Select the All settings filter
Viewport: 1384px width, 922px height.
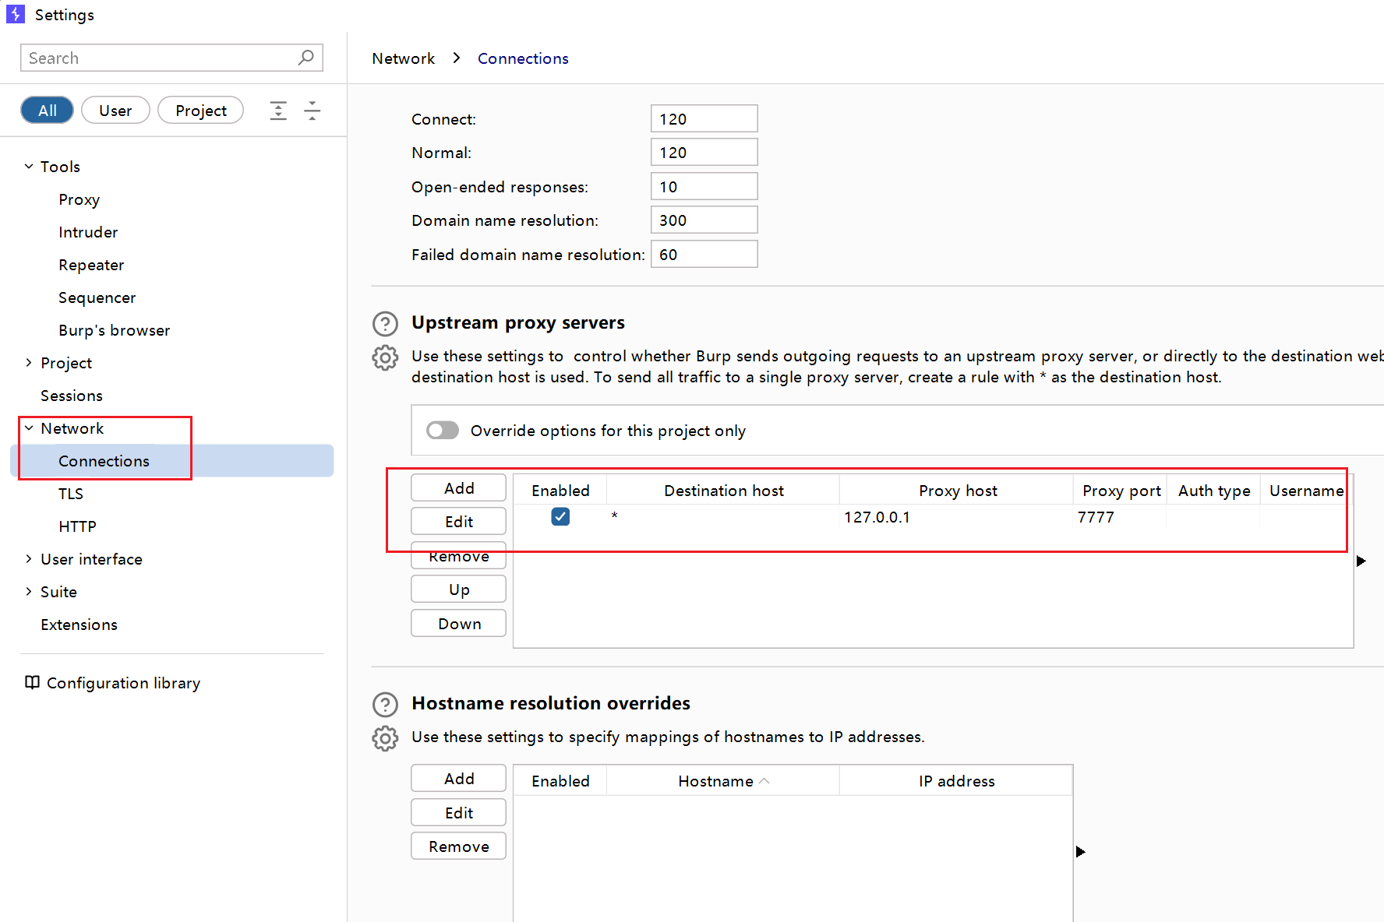pos(48,111)
